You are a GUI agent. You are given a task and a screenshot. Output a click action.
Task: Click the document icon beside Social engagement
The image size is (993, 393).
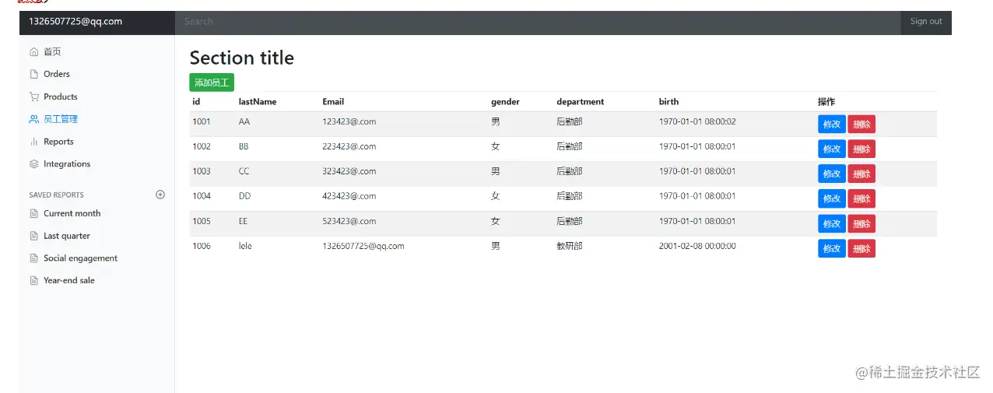33,258
